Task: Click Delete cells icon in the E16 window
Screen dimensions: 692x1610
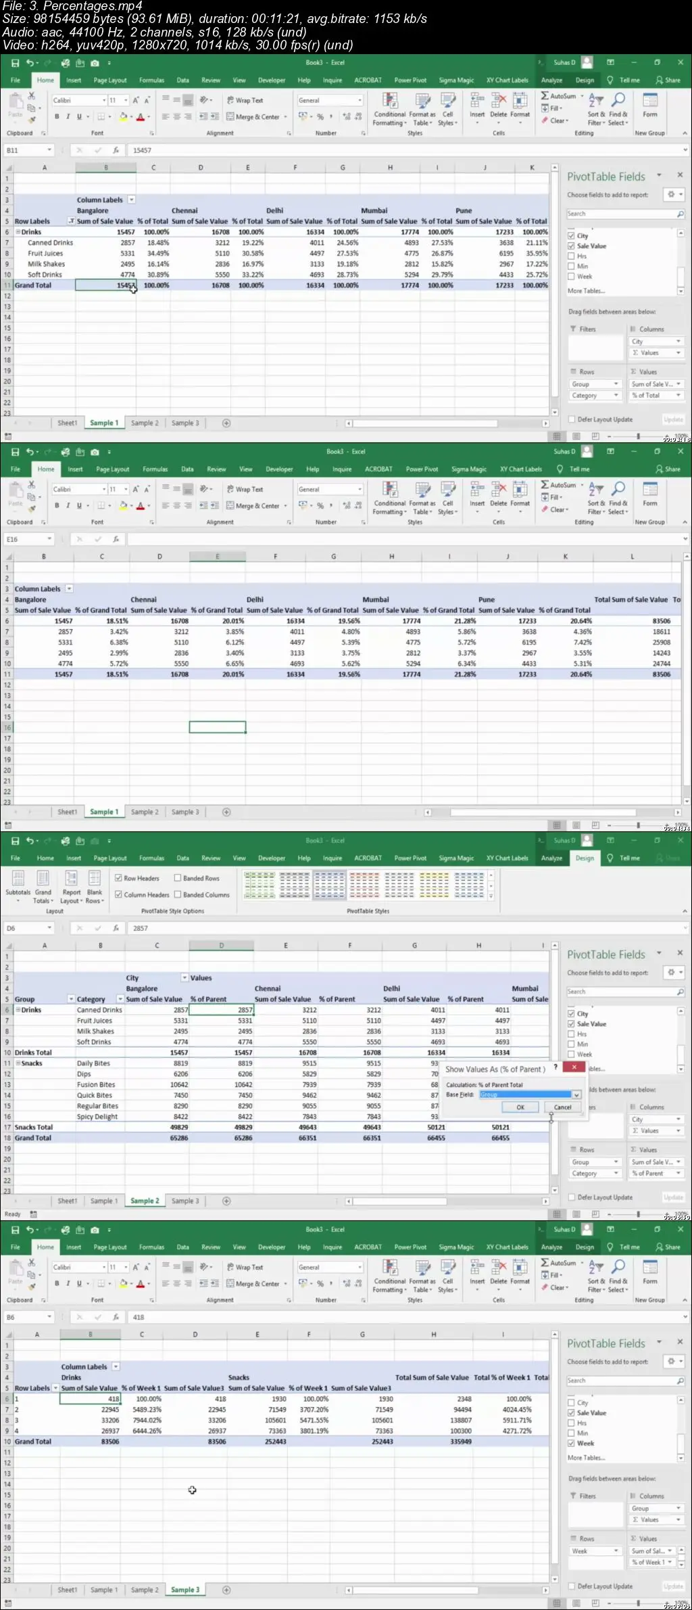Action: [x=499, y=495]
